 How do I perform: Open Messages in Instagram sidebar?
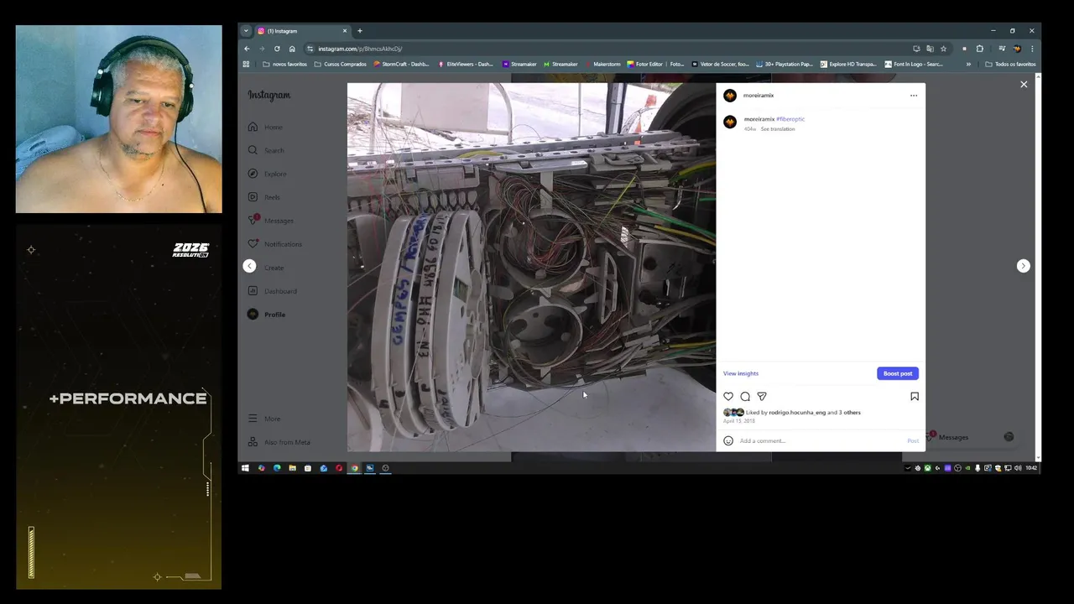[271, 221]
